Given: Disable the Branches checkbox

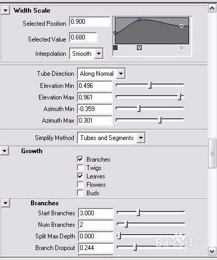Looking at the screenshot, I should [x=80, y=159].
